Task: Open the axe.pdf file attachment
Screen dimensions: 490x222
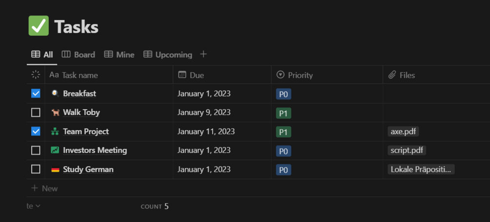Action: (x=404, y=131)
